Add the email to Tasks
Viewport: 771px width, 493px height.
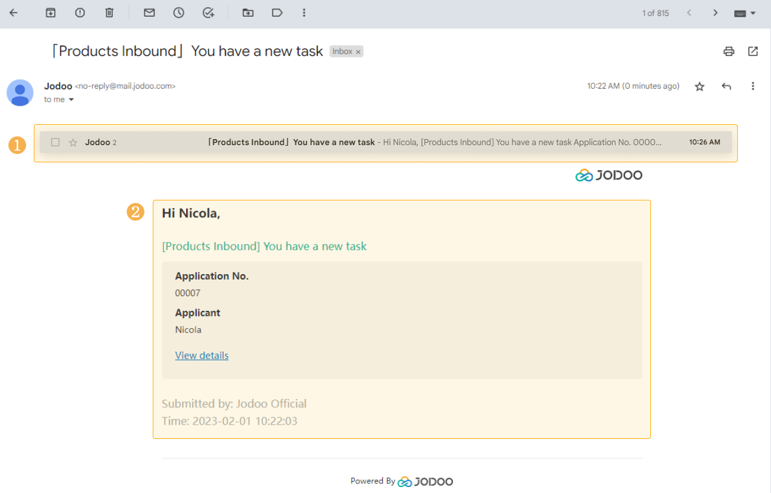pos(208,12)
